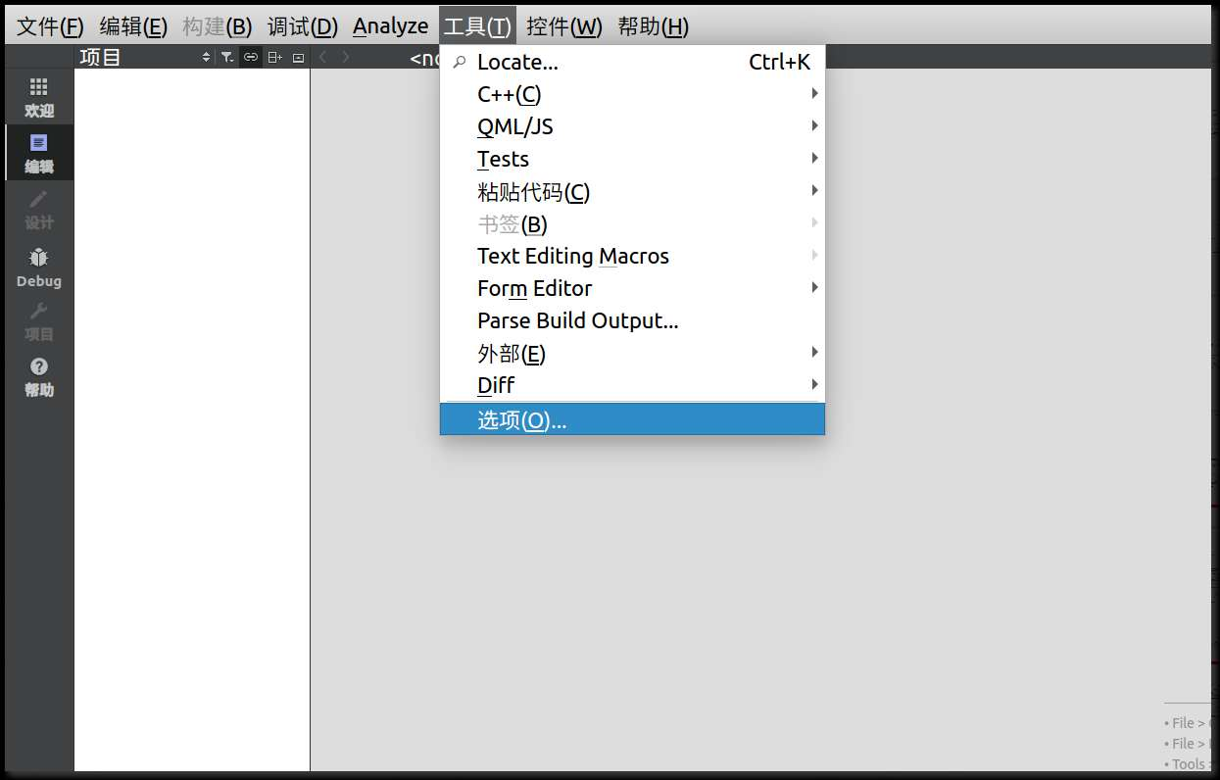The image size is (1220, 780).
Task: Open the 项目 view selector dropdown
Action: pyautogui.click(x=145, y=58)
